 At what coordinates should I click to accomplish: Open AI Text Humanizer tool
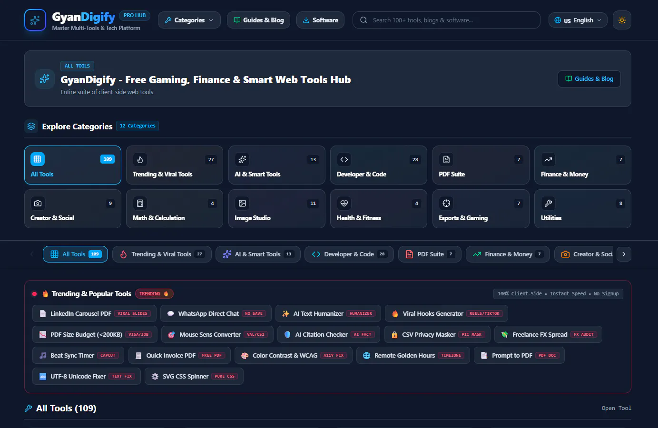point(328,314)
